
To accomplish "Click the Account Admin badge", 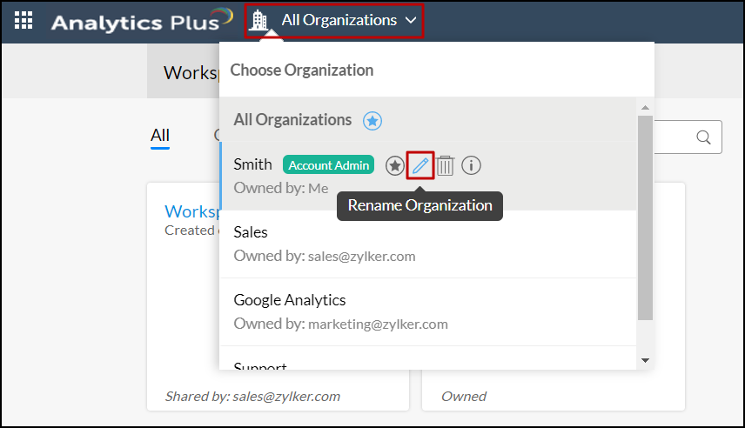I will 329,164.
